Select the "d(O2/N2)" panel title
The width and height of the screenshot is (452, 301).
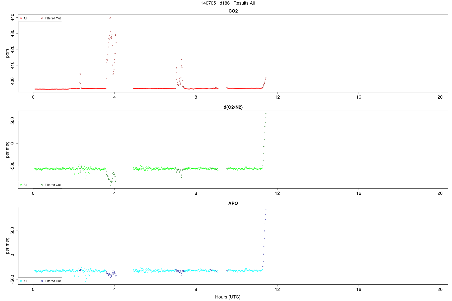point(233,107)
